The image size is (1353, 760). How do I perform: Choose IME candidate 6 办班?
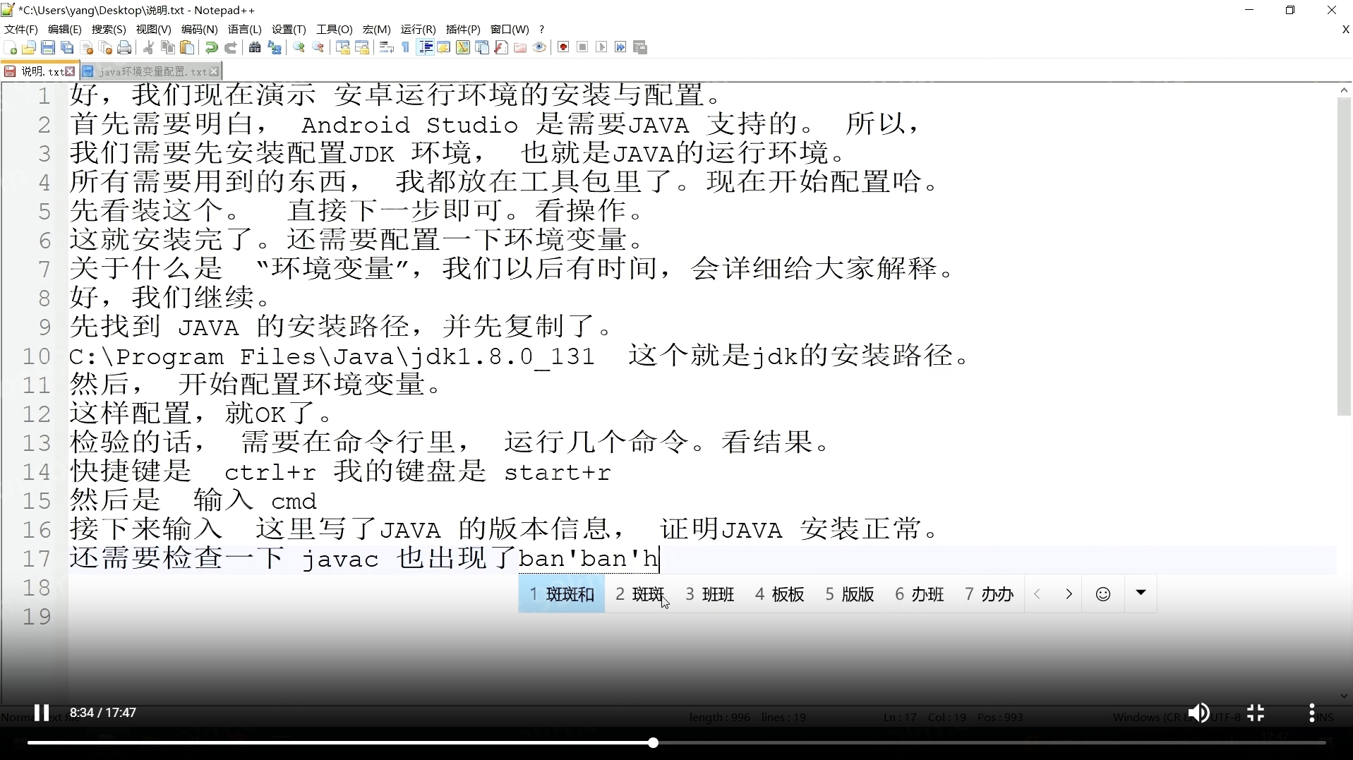(x=920, y=594)
